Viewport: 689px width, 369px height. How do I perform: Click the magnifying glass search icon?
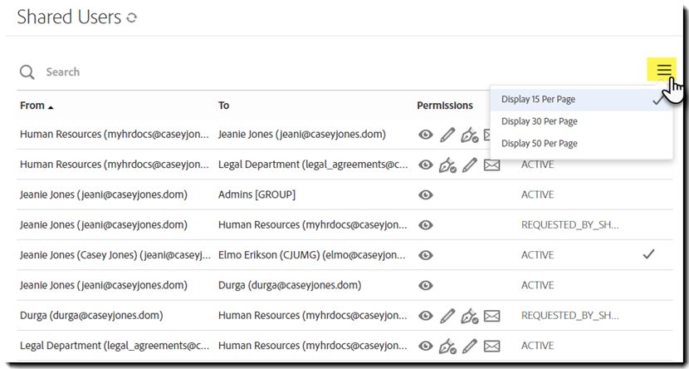27,72
